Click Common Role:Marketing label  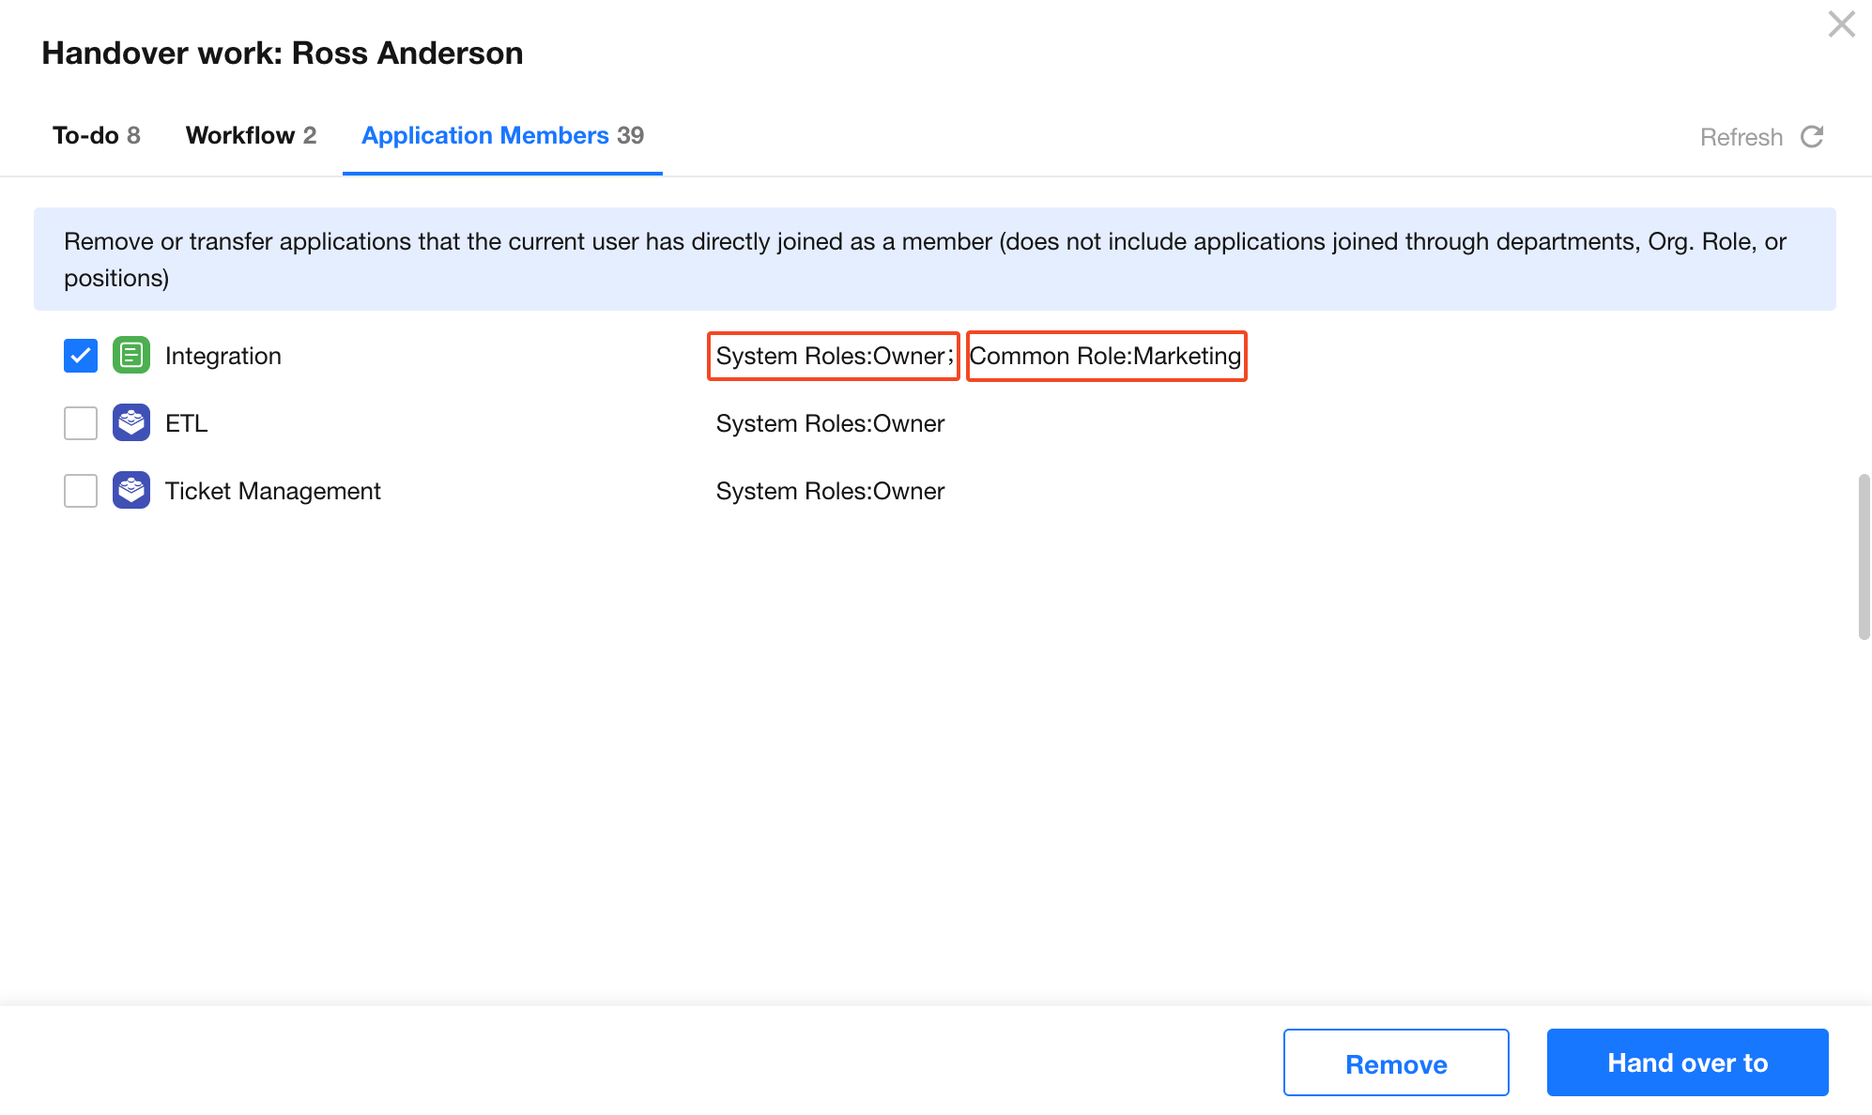1106,356
